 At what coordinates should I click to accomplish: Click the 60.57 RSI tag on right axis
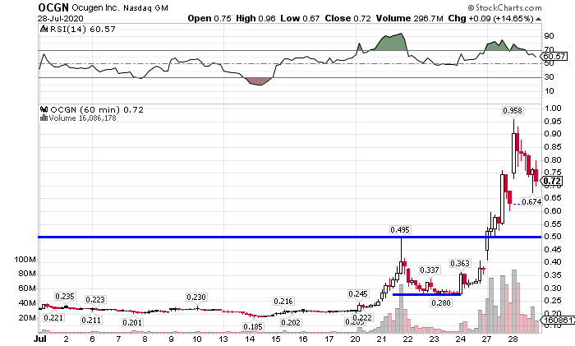[x=554, y=56]
